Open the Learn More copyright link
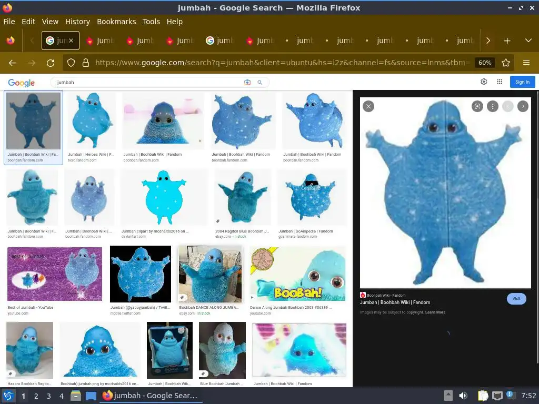 (x=435, y=312)
